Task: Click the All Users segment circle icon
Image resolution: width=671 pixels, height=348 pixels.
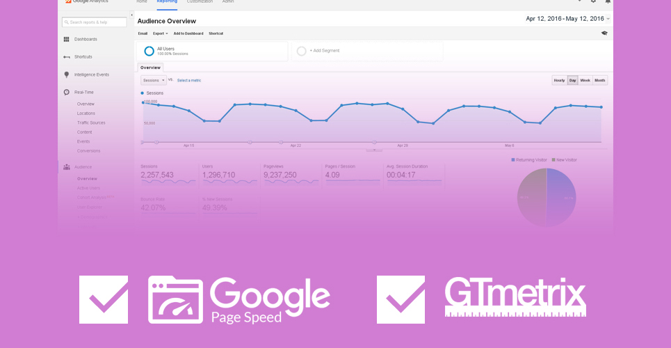Action: (x=149, y=51)
